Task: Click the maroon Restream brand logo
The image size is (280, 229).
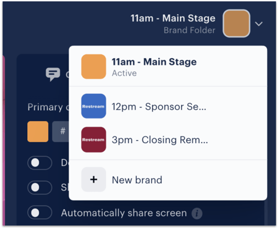Action: coord(94,139)
